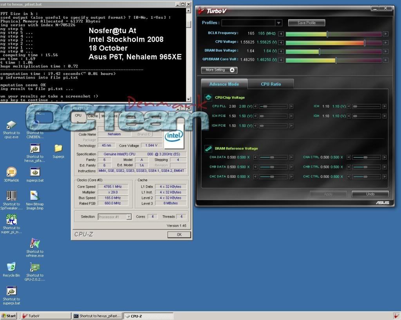Image resolution: width=401 pixels, height=320 pixels.
Task: Click the QPI/DRAM Core Volt slider bar
Action: click(x=334, y=60)
